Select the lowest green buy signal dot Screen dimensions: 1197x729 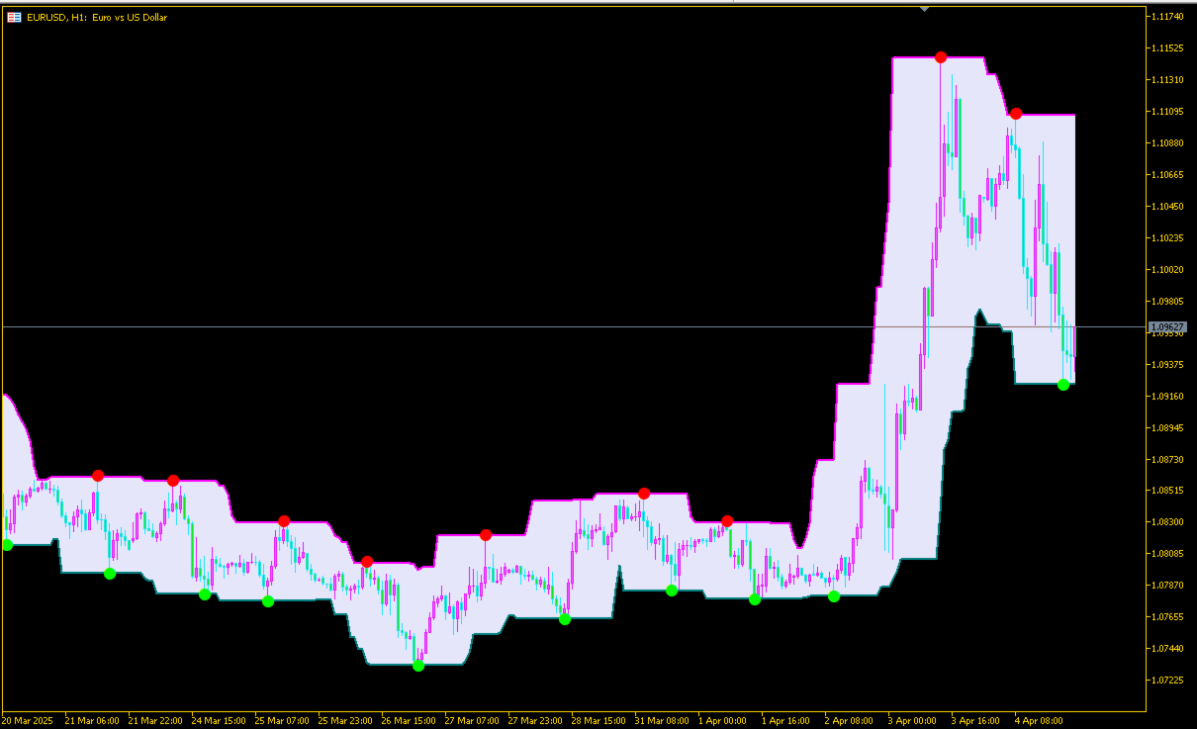tap(418, 668)
